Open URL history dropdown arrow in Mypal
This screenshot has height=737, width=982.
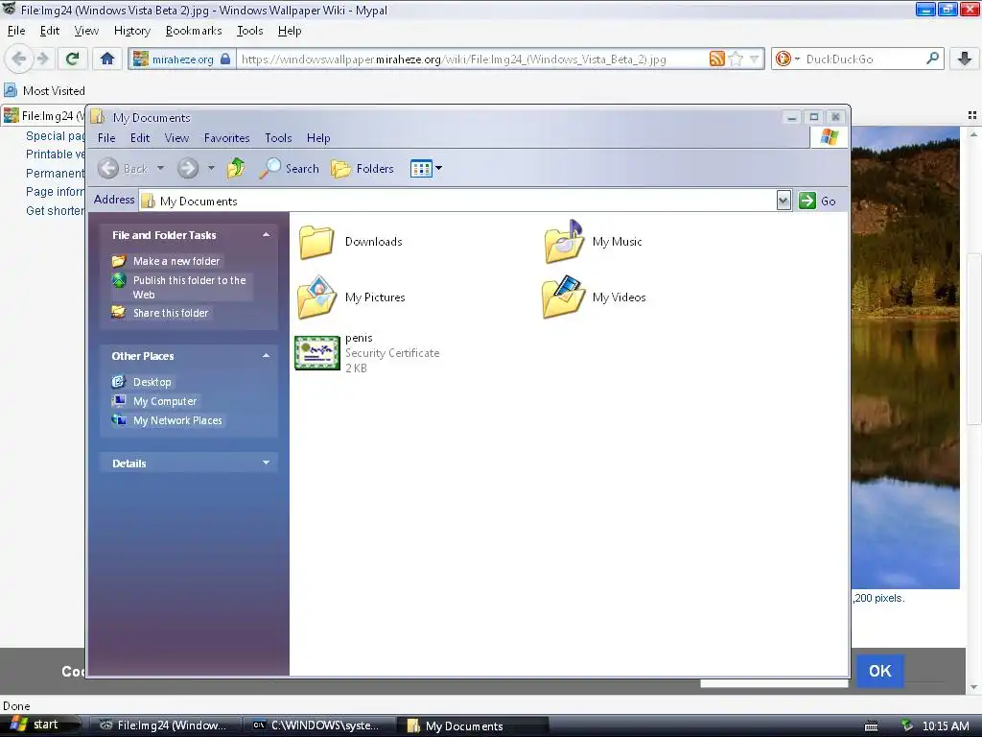pyautogui.click(x=754, y=59)
